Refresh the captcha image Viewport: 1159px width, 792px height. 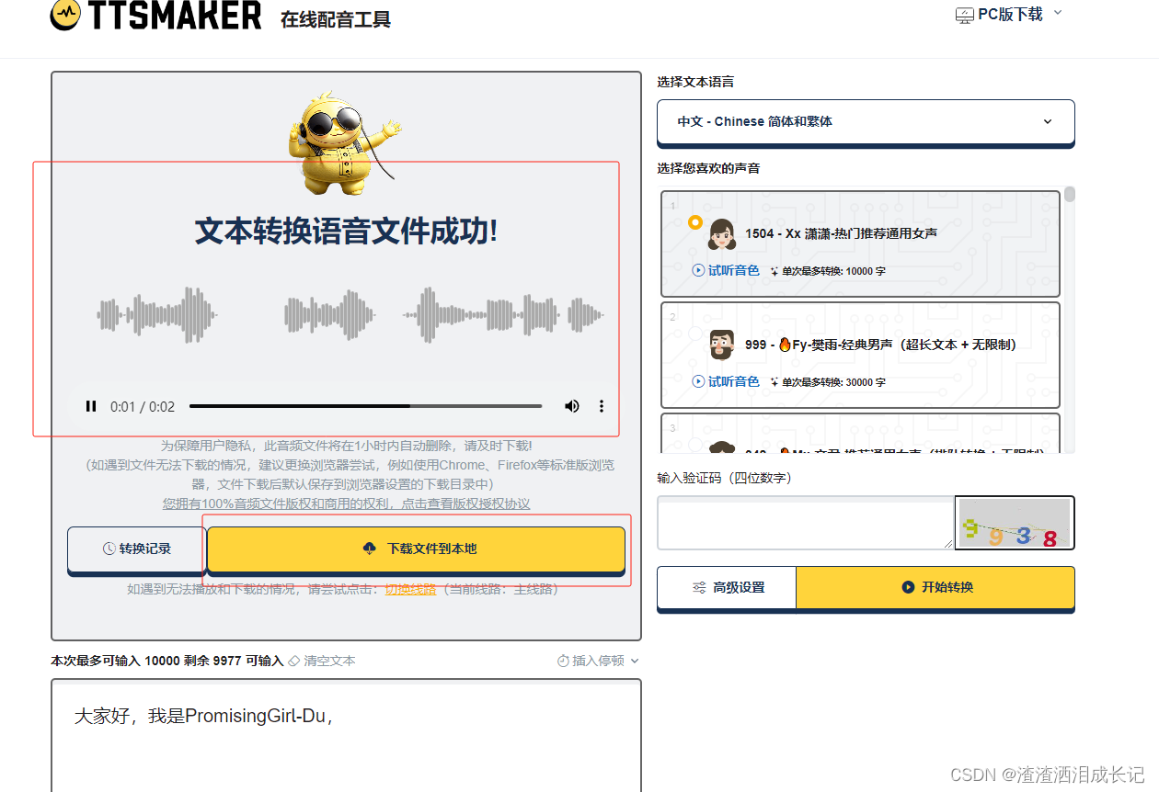click(x=1015, y=523)
